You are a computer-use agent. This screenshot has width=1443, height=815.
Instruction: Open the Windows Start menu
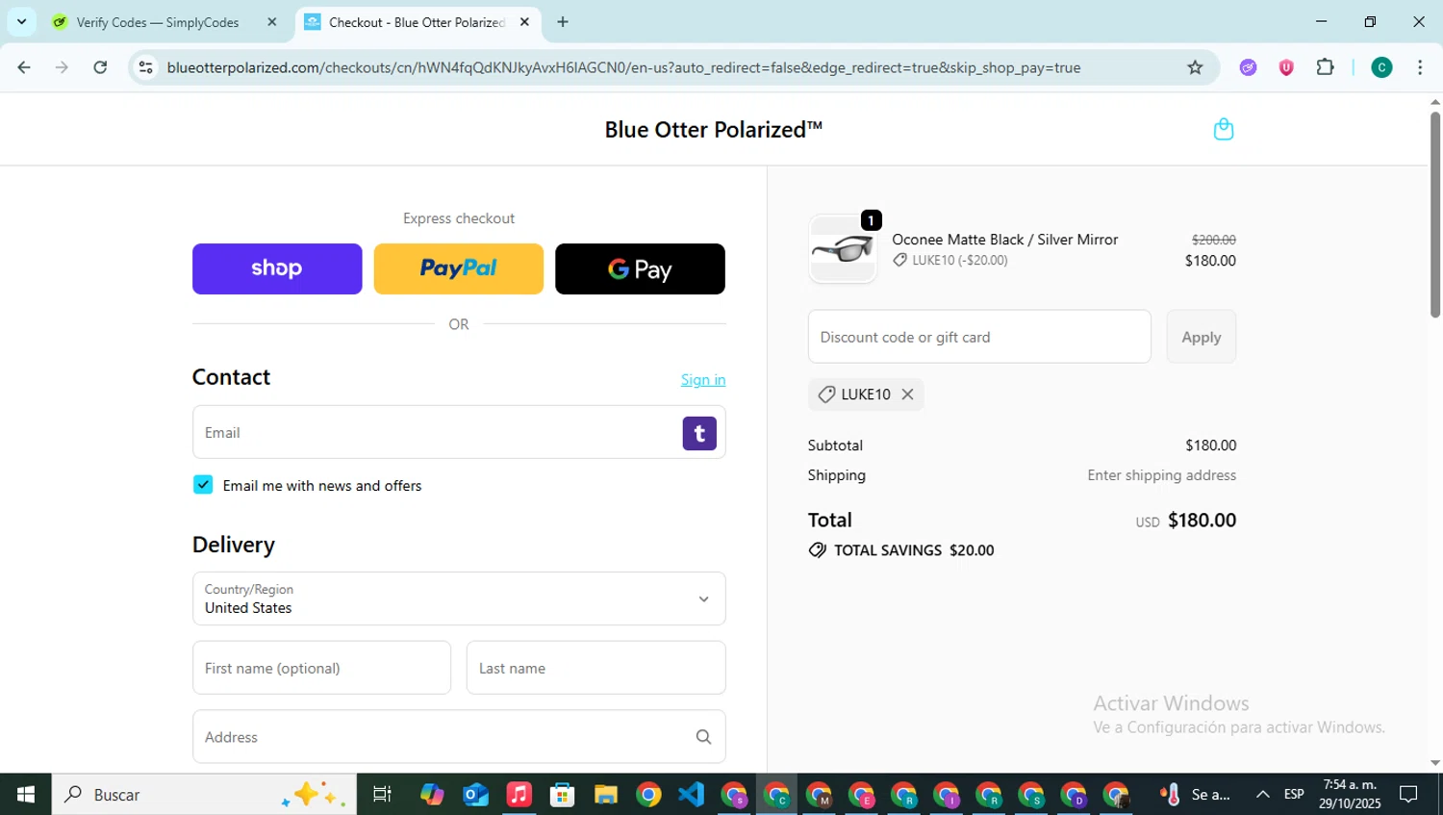pyautogui.click(x=26, y=795)
